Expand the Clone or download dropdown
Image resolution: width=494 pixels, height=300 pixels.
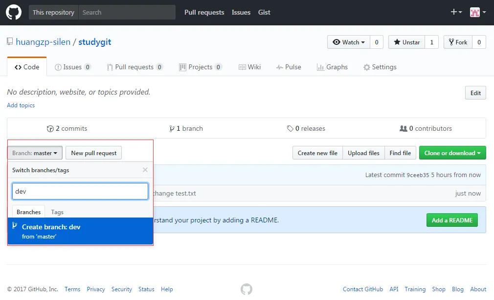coord(452,153)
